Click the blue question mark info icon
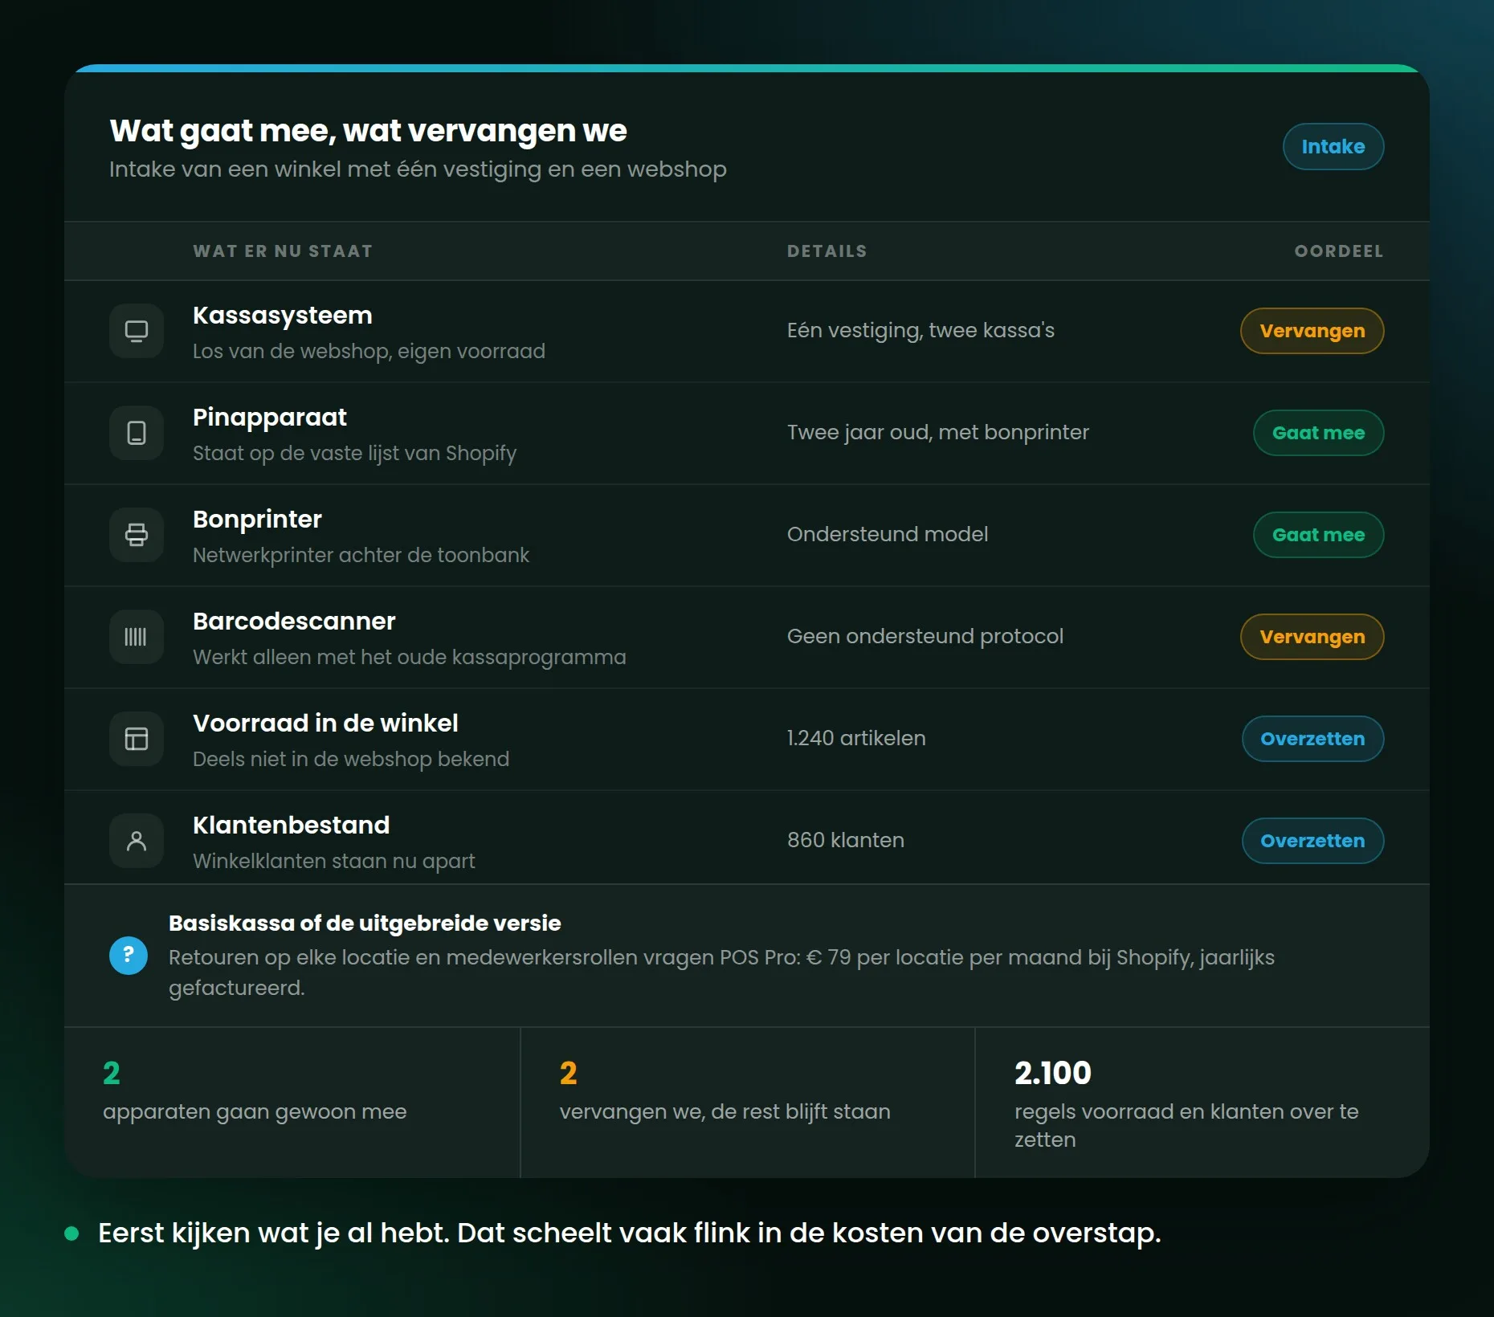This screenshot has width=1494, height=1317. pos(129,956)
